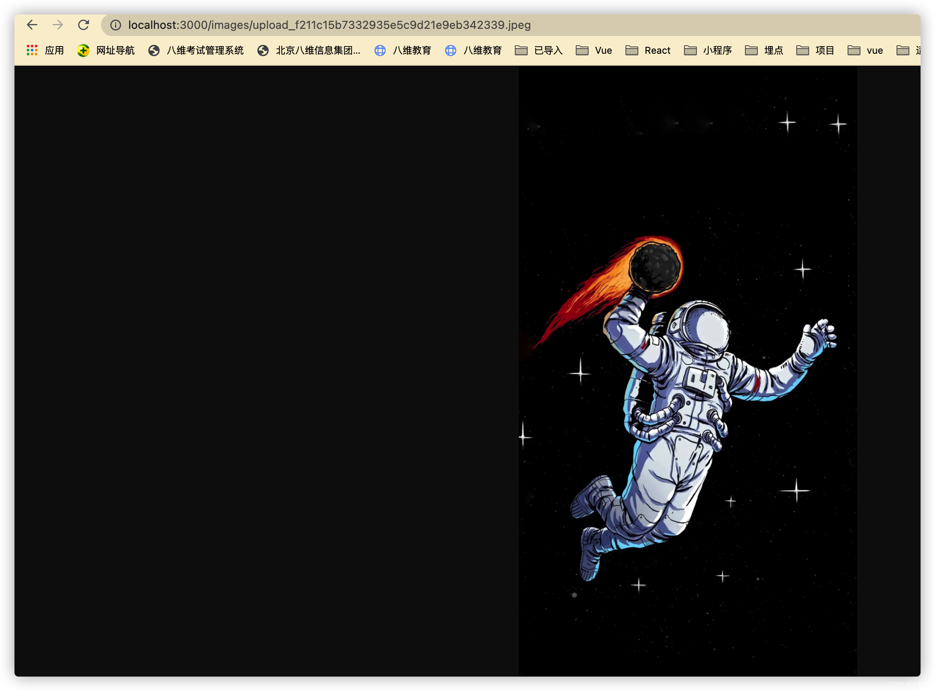Open the 八维考试管理系统 bookmark
The width and height of the screenshot is (935, 691).
tap(196, 51)
